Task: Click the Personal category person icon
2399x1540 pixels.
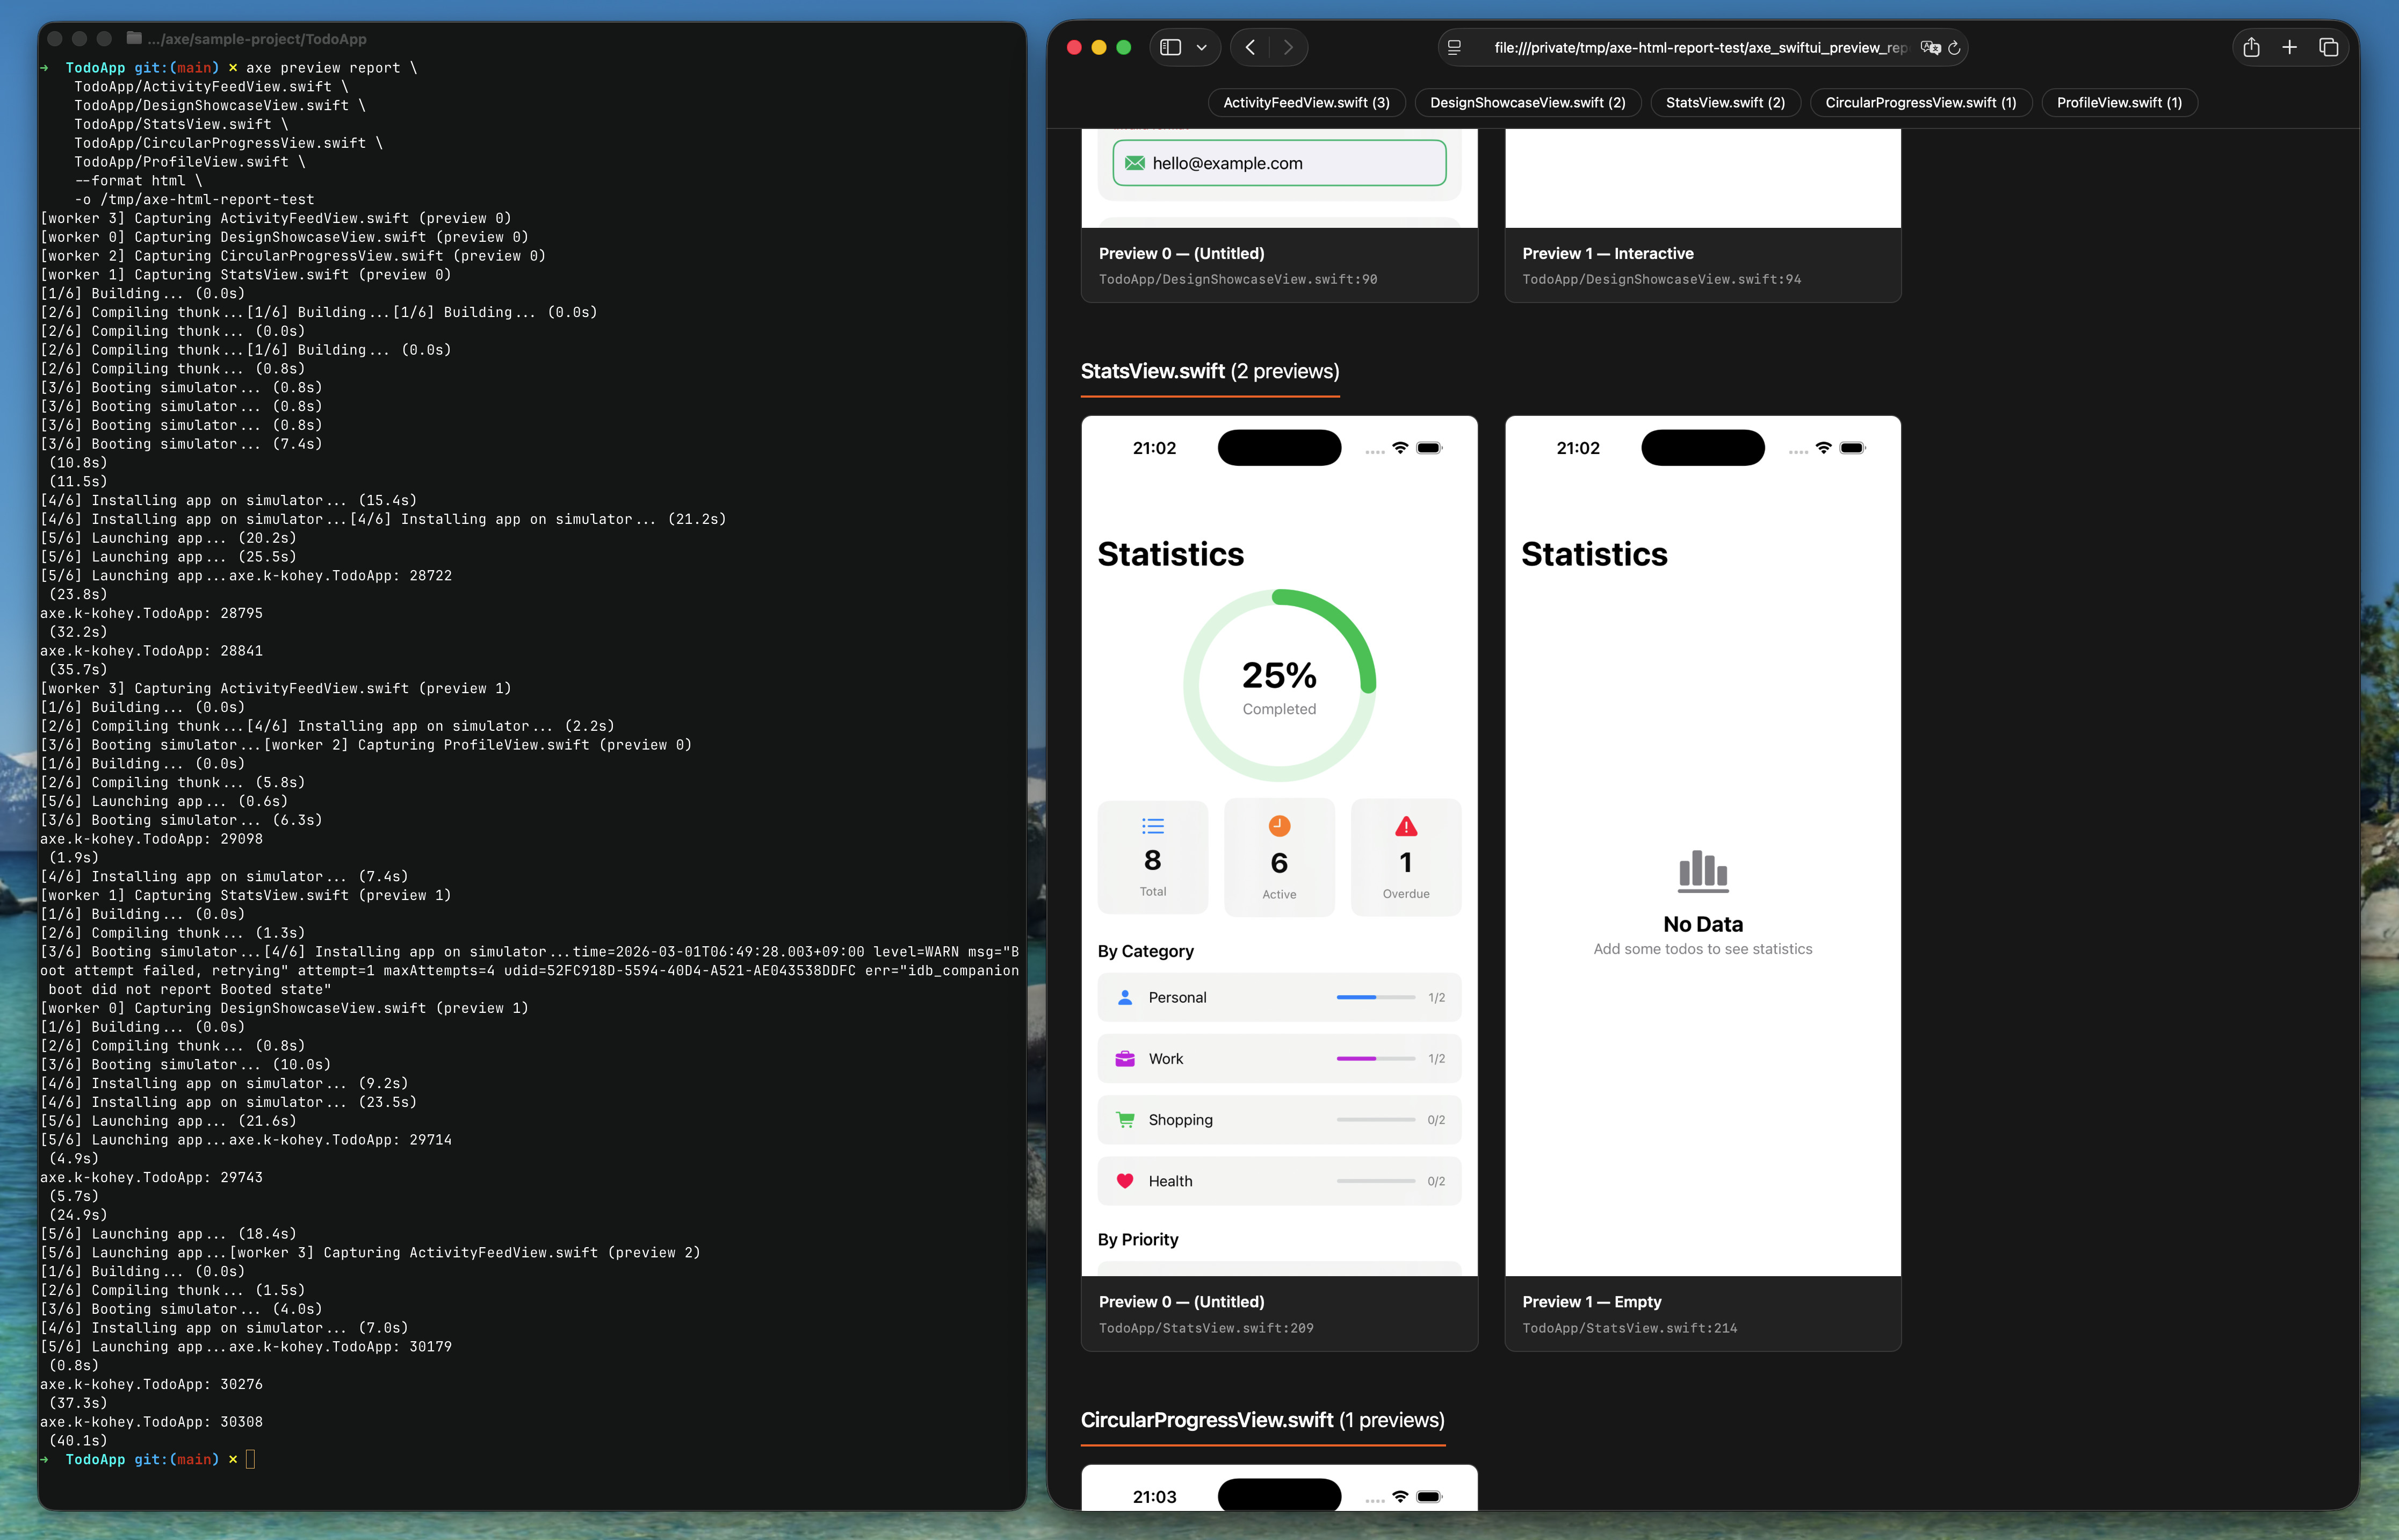Action: (x=1124, y=997)
